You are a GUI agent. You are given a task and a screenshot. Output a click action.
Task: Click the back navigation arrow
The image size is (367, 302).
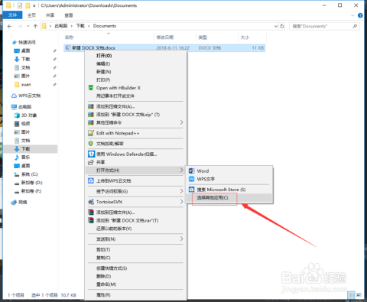[x=10, y=26]
